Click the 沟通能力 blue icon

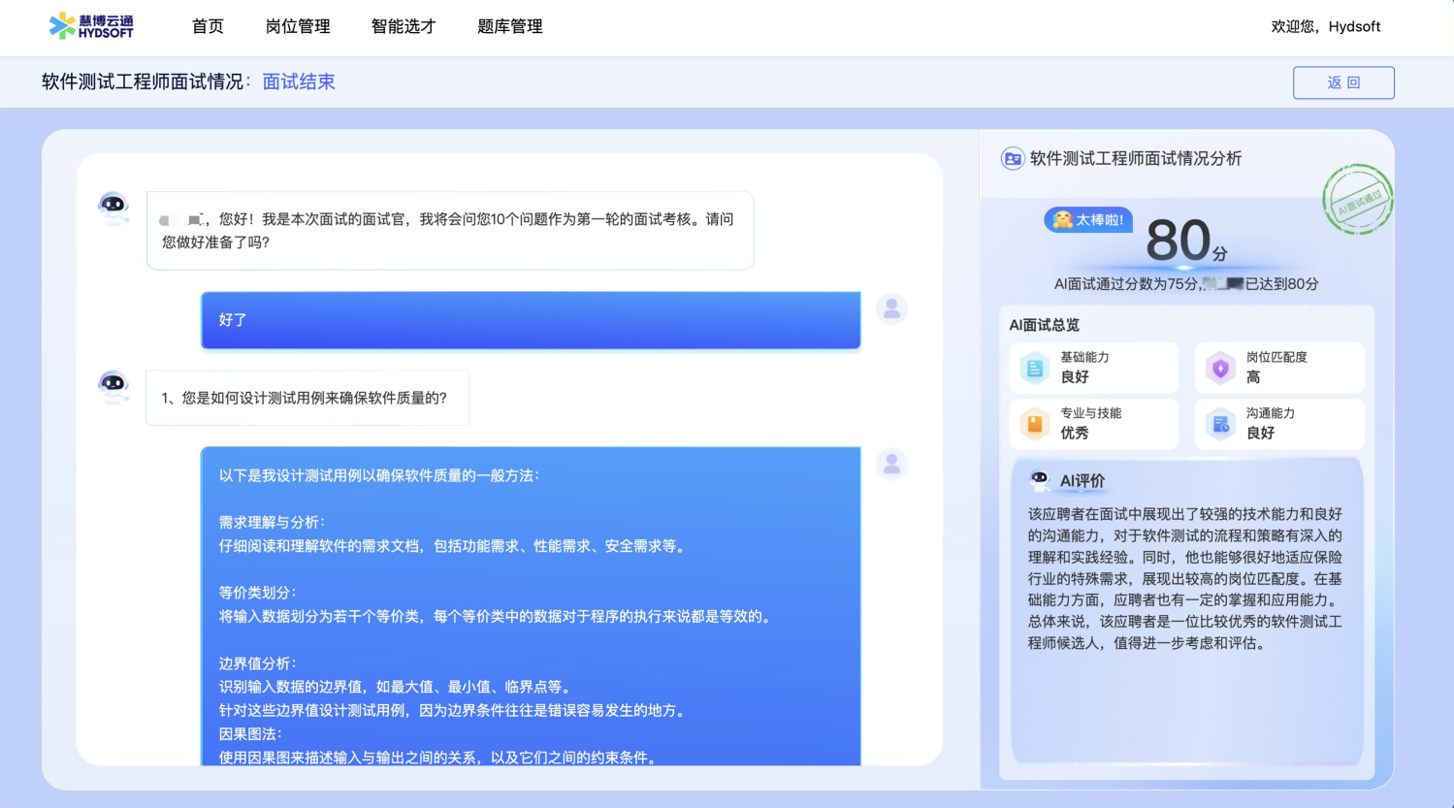(x=1220, y=424)
